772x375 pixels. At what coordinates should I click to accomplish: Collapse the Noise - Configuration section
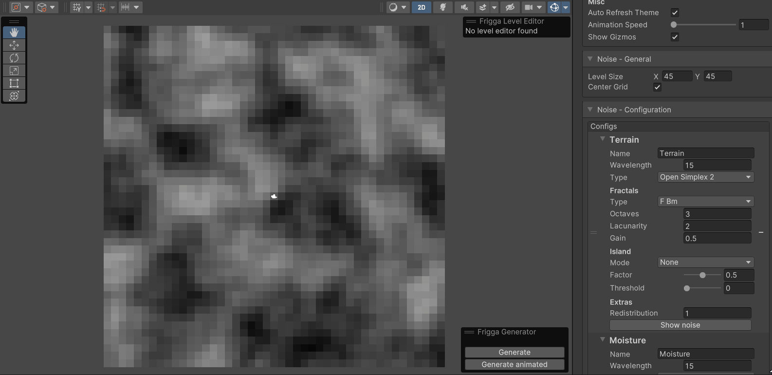[590, 110]
